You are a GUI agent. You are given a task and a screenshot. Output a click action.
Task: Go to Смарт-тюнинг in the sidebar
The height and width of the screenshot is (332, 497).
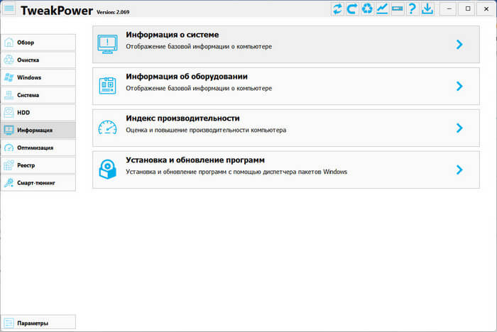pyautogui.click(x=38, y=183)
